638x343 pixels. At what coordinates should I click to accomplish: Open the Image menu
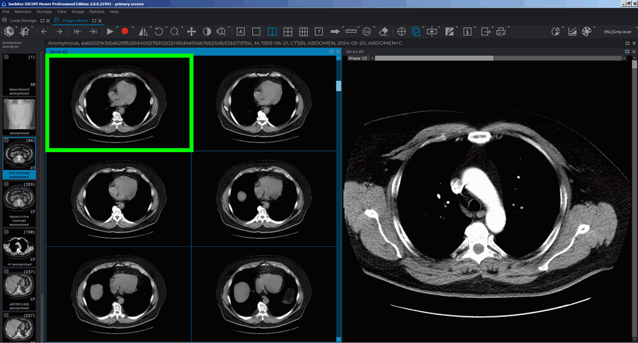78,11
